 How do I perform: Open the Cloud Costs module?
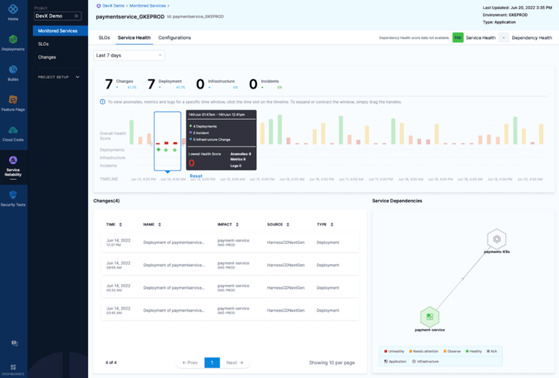click(13, 133)
